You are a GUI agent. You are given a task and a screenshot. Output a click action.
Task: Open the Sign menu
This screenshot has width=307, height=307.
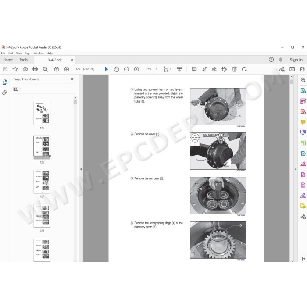28,53
